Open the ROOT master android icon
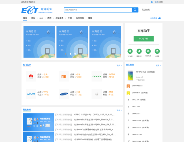The height and width of the screenshot is (142, 184). 148,51
